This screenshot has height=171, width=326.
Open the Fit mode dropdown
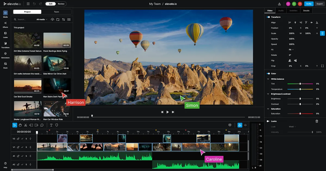tap(291, 50)
